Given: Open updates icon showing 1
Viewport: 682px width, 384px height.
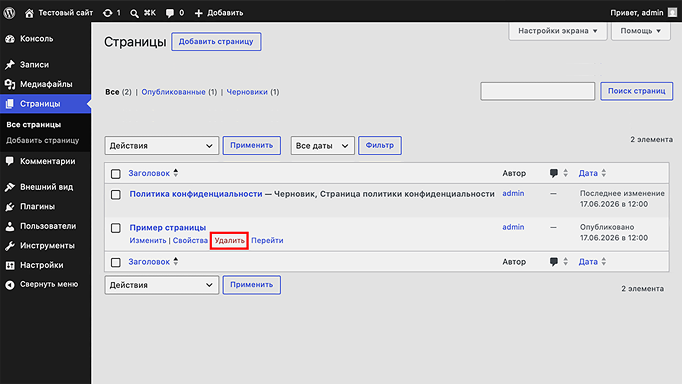Looking at the screenshot, I should point(108,13).
